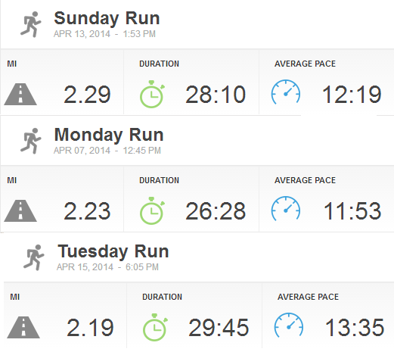Select the 26:28 duration value

click(x=216, y=211)
